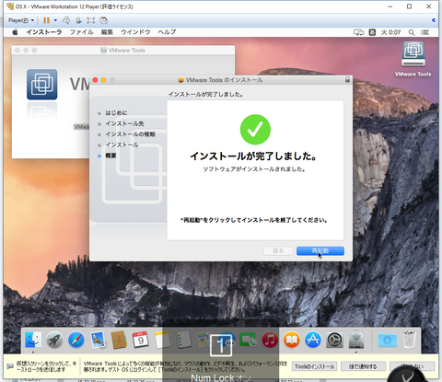This screenshot has width=442, height=382.
Task: Click the インストールの種類 step in the sidebar
Action: pos(130,134)
